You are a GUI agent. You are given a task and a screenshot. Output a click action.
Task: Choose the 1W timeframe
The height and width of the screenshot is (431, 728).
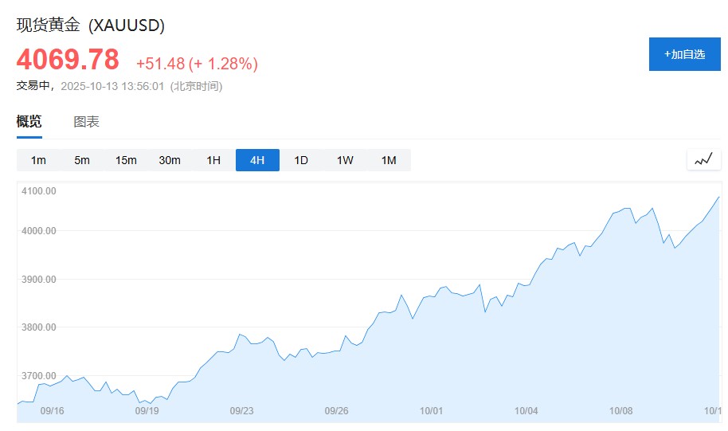click(345, 160)
